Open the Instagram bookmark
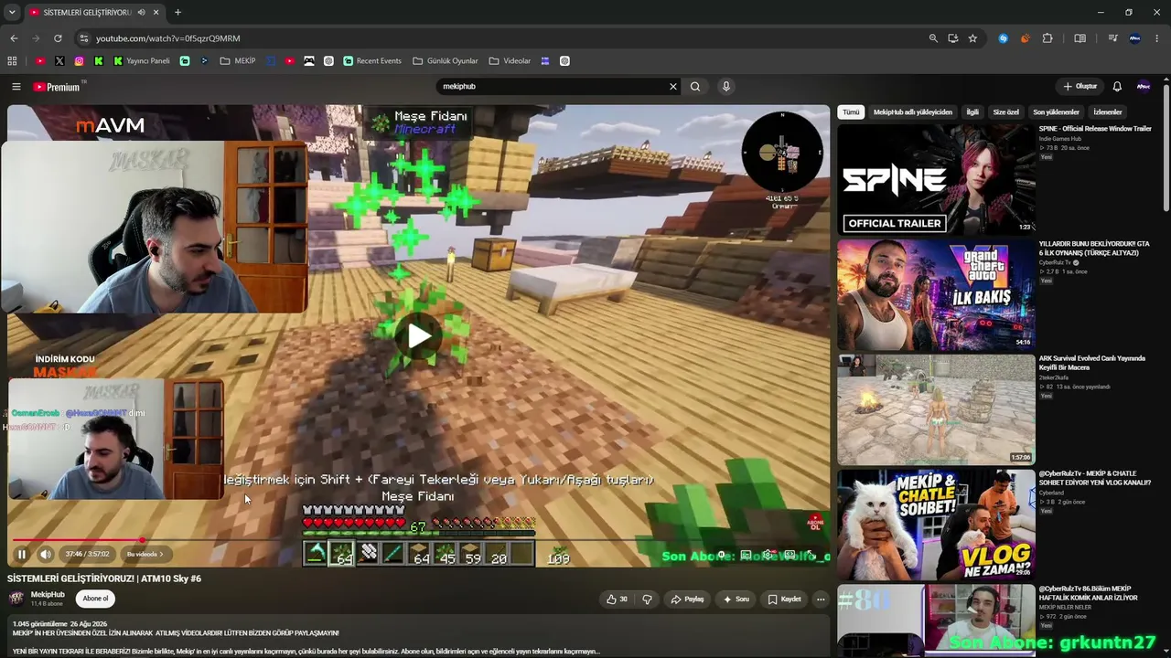The width and height of the screenshot is (1171, 658). click(x=80, y=61)
